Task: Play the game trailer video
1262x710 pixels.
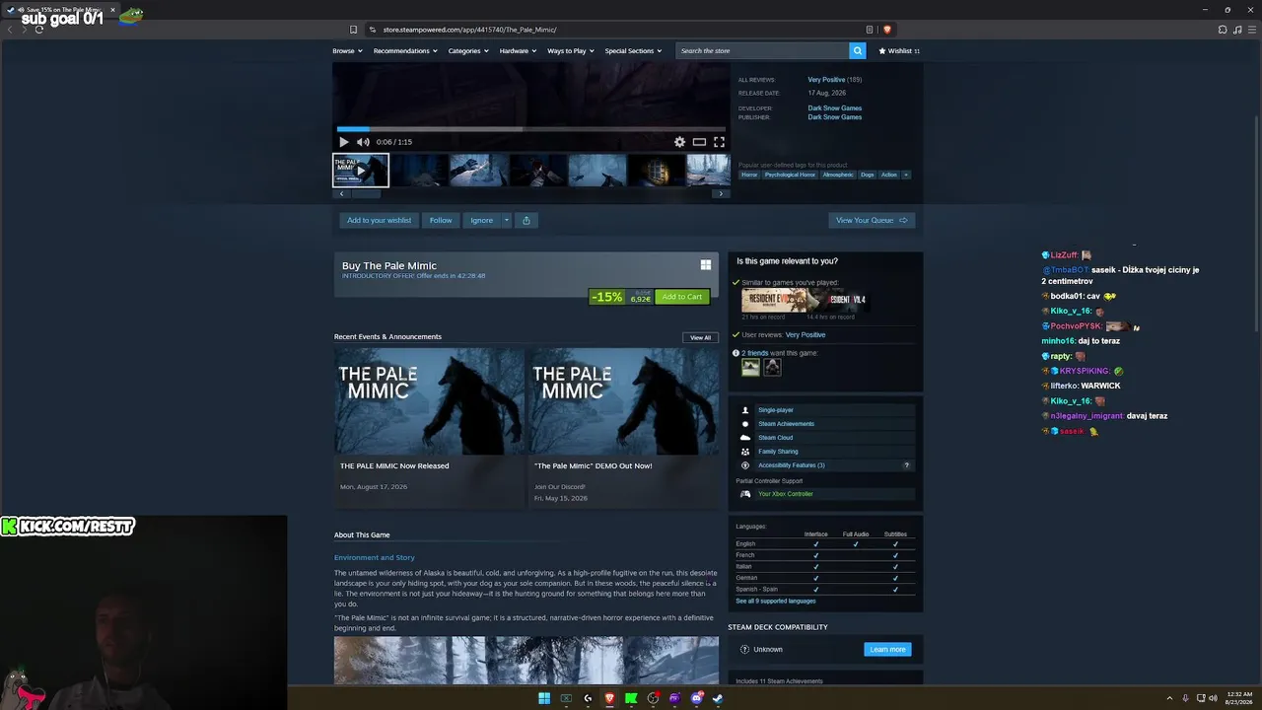Action: point(344,142)
